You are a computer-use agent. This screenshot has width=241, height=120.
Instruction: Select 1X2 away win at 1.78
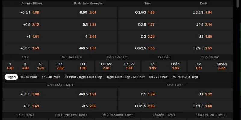coord(40,66)
